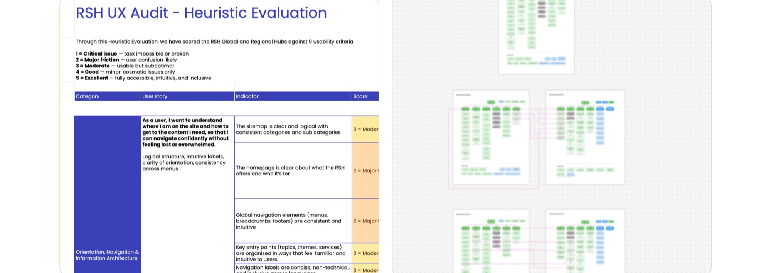Image resolution: width=771 pixels, height=273 pixels.
Task: Click the score cell for Global navigation elements
Action: tap(365, 221)
